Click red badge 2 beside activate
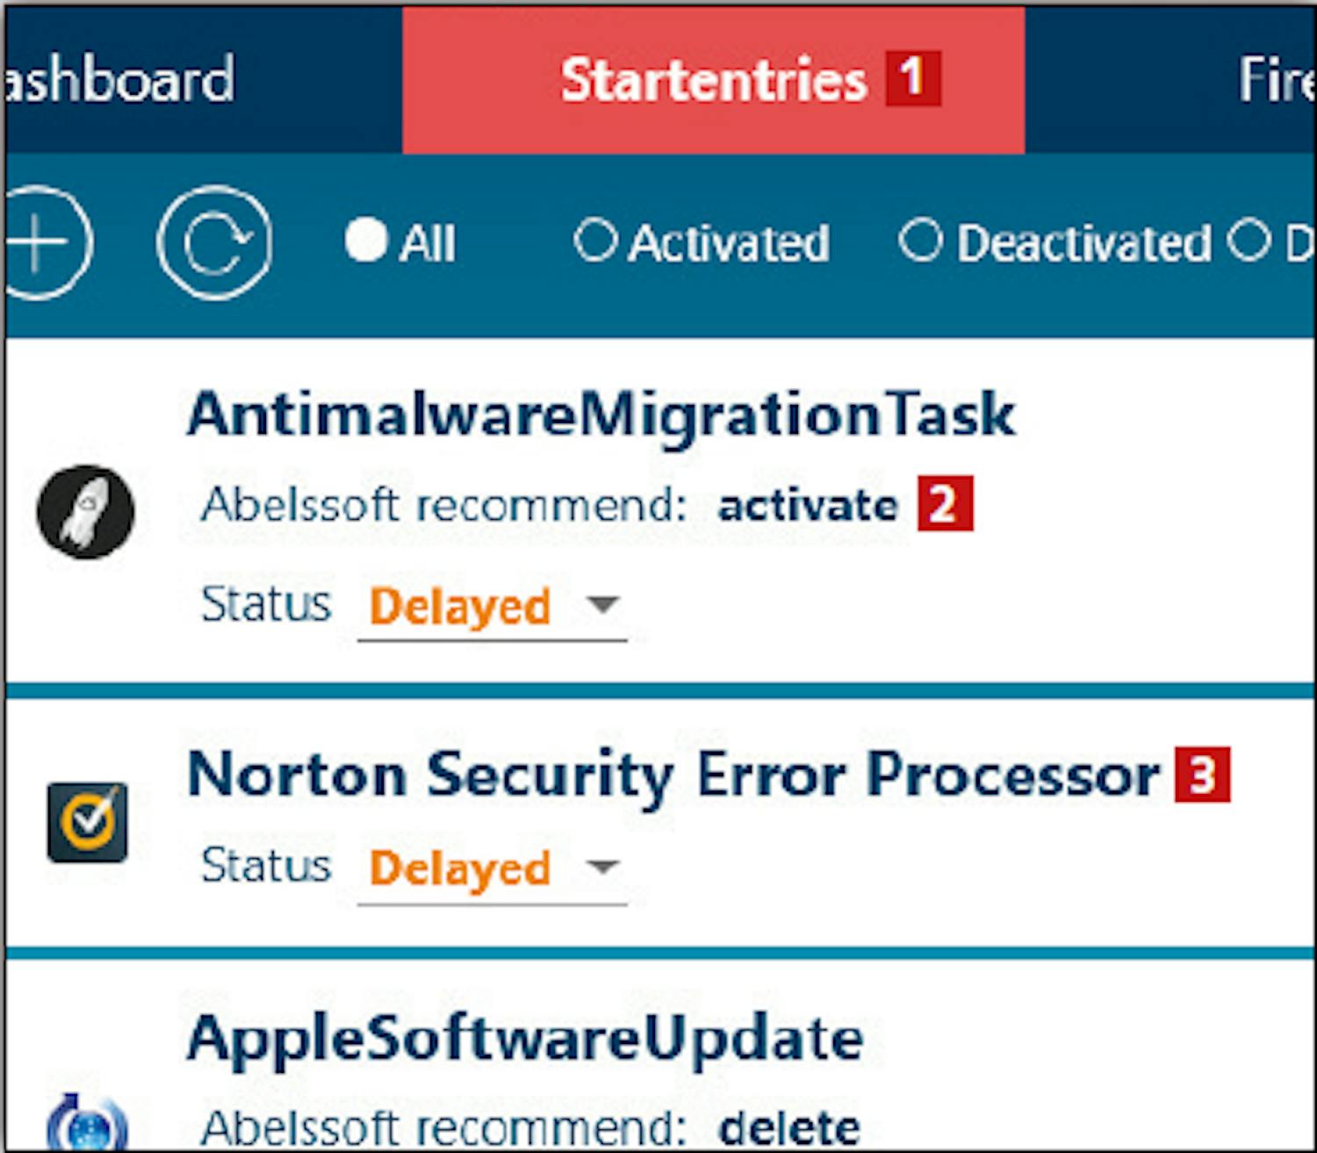Screen dimensions: 1317x1153 tap(945, 504)
